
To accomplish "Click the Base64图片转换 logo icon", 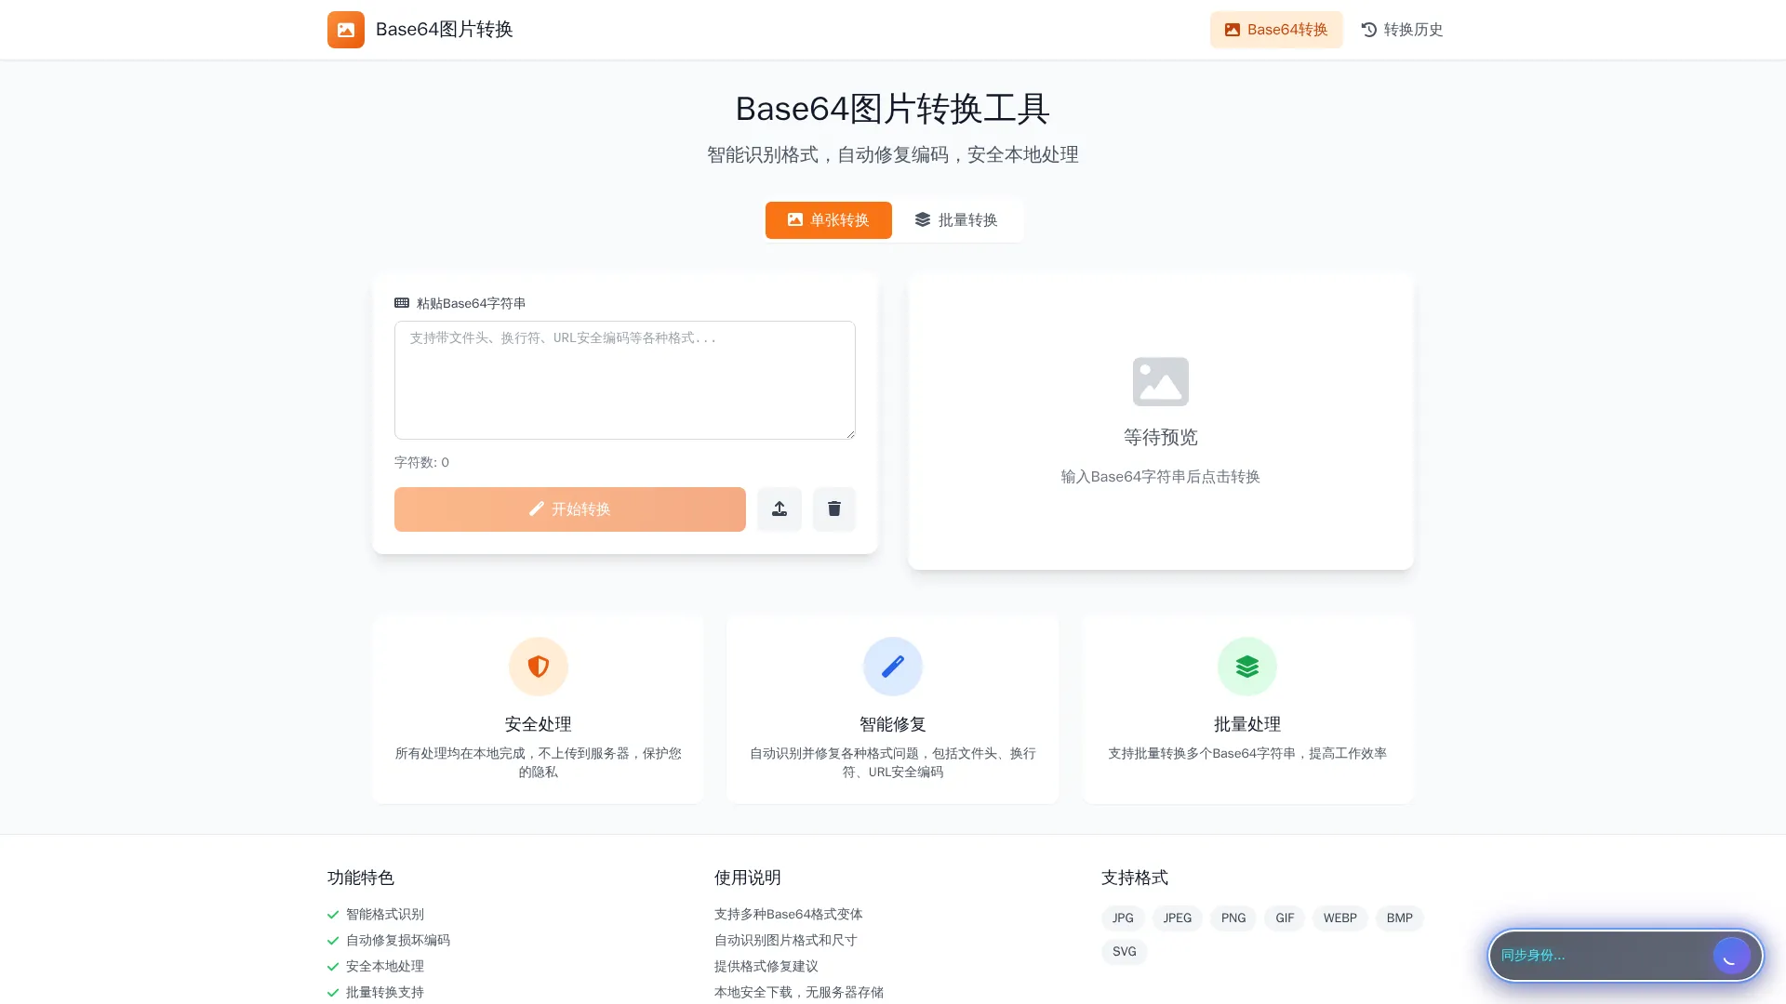I will point(345,29).
